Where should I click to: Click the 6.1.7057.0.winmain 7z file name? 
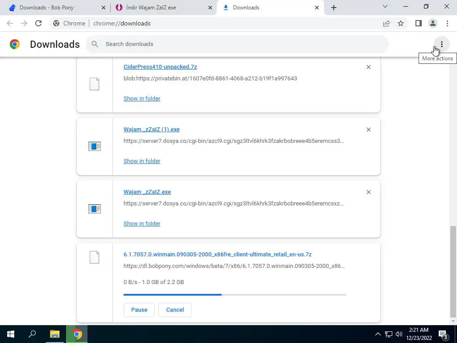coord(217,254)
